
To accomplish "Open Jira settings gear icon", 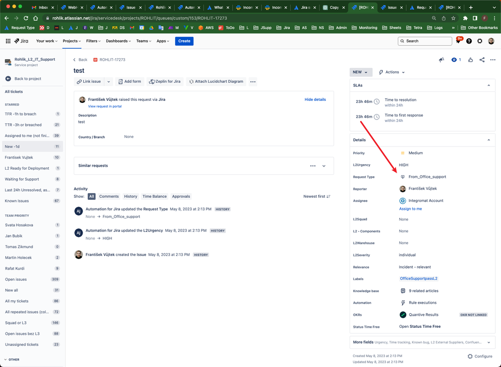I will (479, 41).
